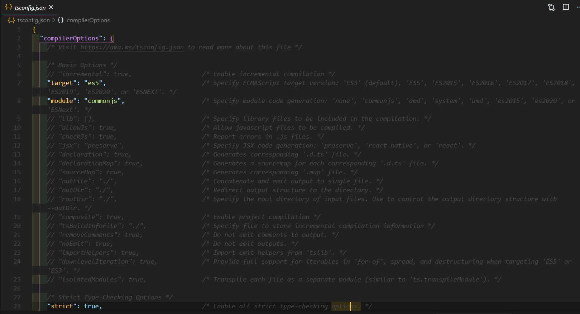Click the commented "composite" option
This screenshot has width=580, height=314.
86,217
